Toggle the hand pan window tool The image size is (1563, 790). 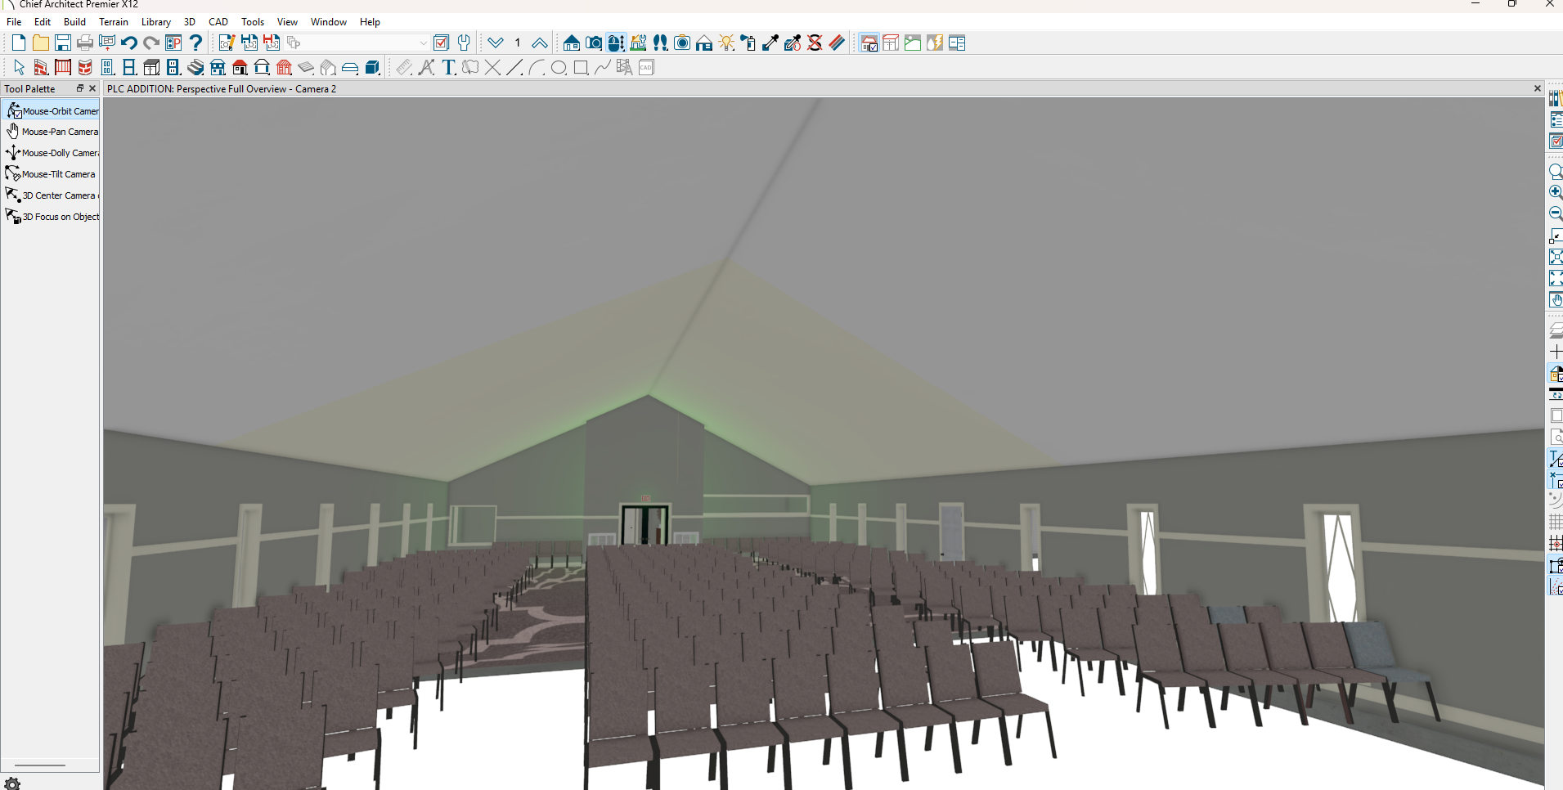1555,300
